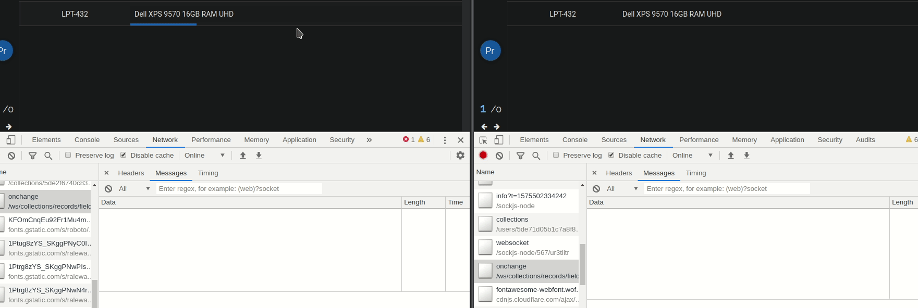Select LPT-432 tab in left page
This screenshot has height=308, width=918.
coord(75,14)
